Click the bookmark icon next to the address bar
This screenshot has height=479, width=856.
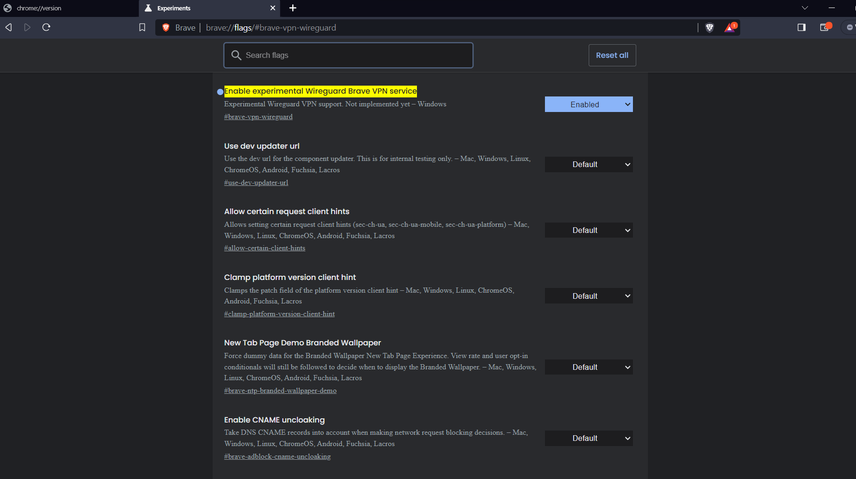[142, 27]
